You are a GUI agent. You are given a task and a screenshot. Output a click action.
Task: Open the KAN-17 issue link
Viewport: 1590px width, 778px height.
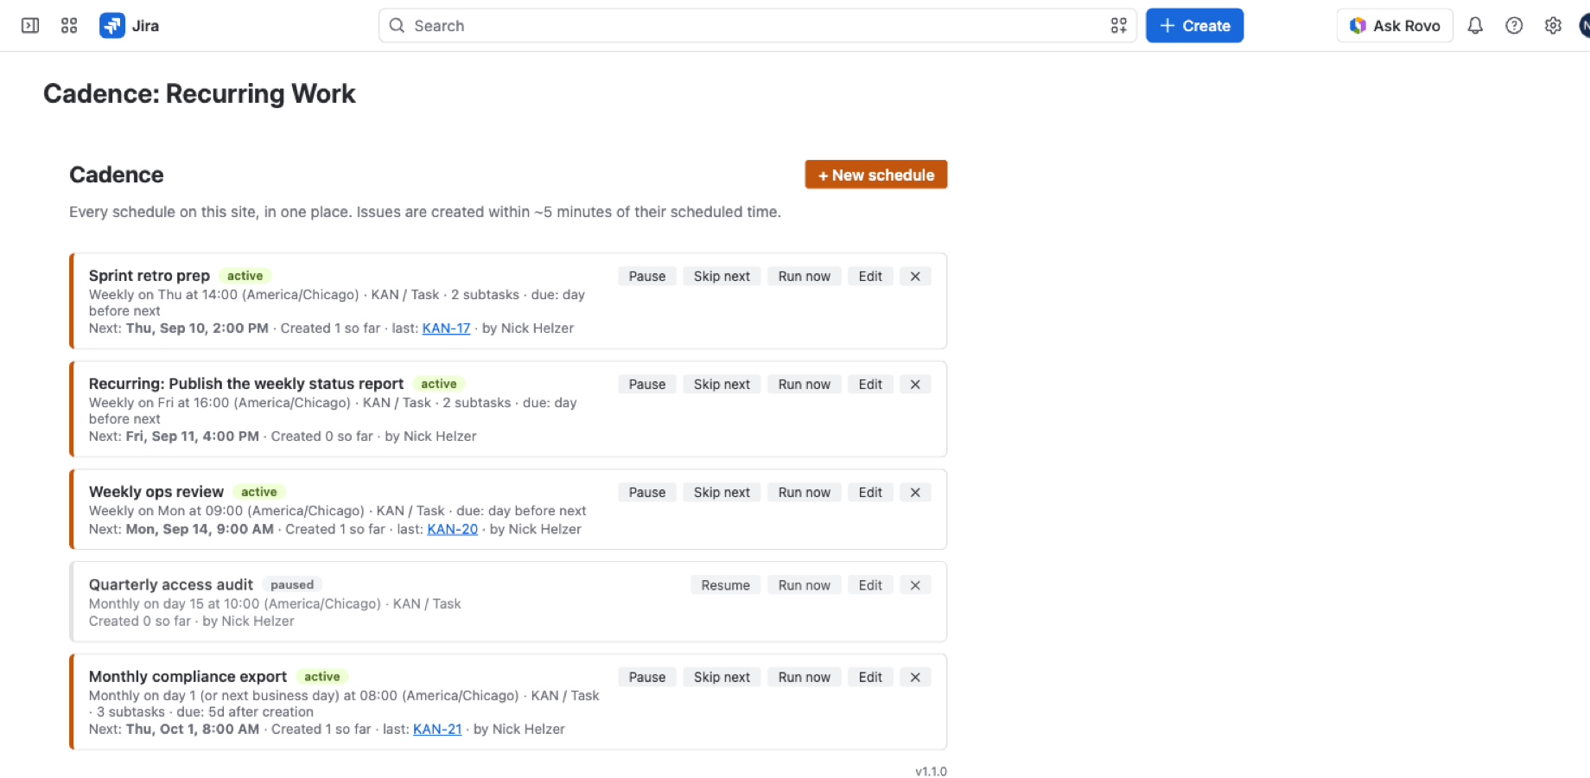pyautogui.click(x=446, y=328)
